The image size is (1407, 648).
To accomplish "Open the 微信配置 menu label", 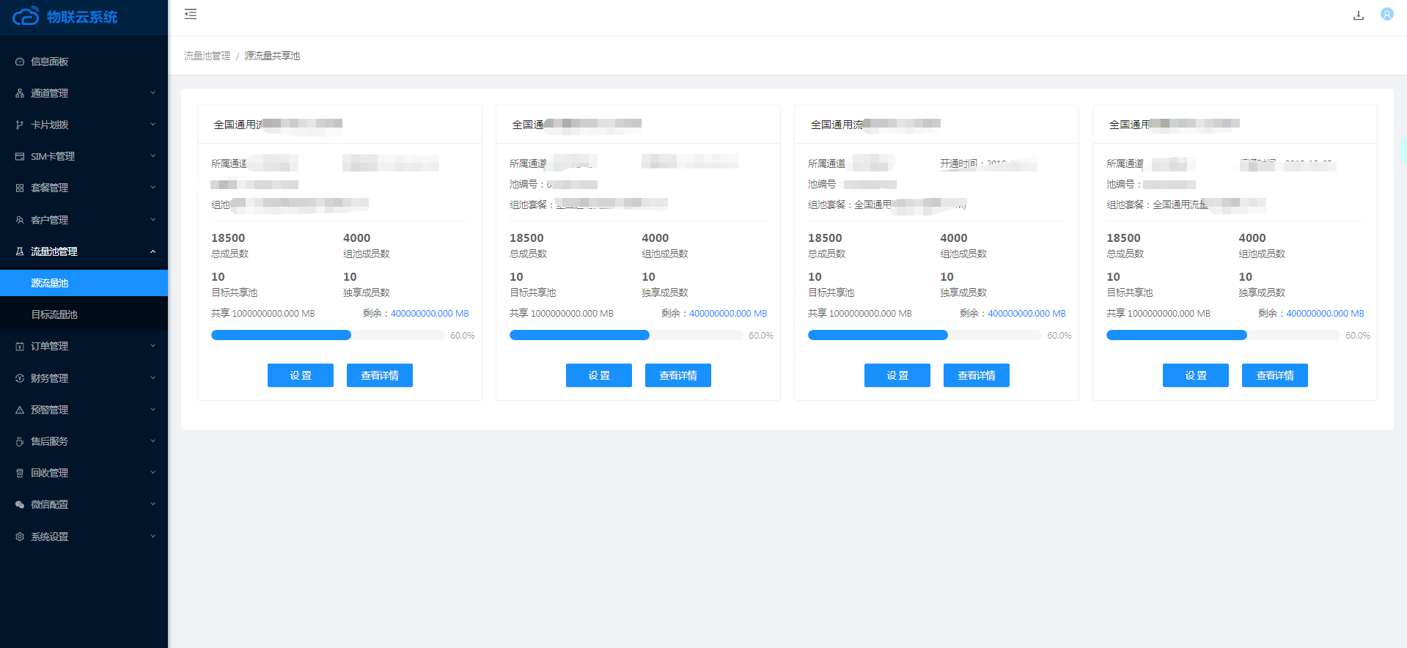I will [49, 504].
